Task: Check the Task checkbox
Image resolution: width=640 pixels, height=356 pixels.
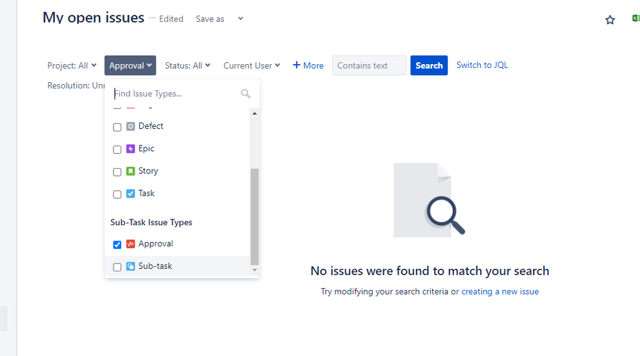Action: (117, 194)
